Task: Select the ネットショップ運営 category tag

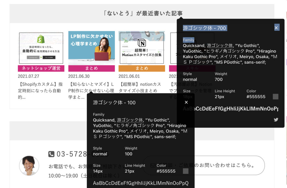Action: point(41,68)
